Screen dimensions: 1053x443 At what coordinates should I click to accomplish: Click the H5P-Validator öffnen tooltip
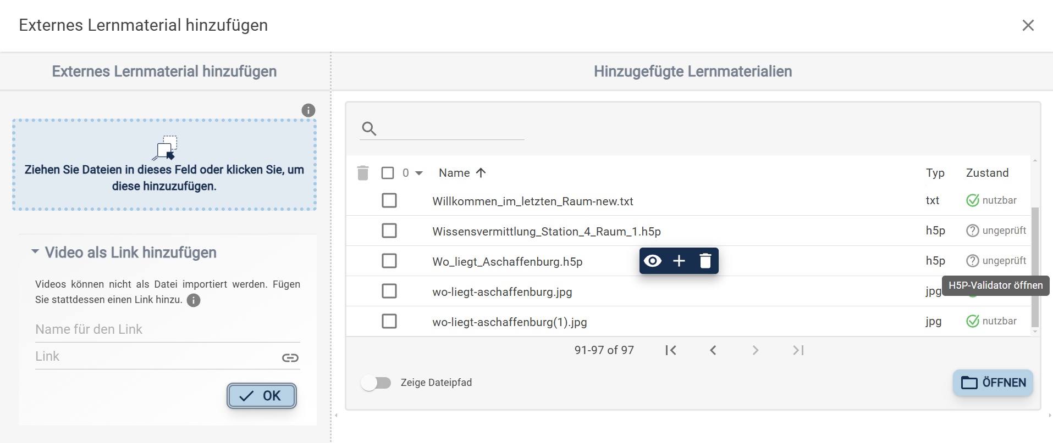(x=996, y=285)
